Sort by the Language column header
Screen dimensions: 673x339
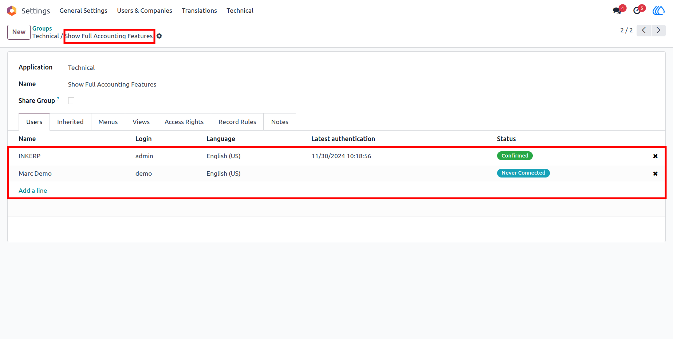pos(221,139)
